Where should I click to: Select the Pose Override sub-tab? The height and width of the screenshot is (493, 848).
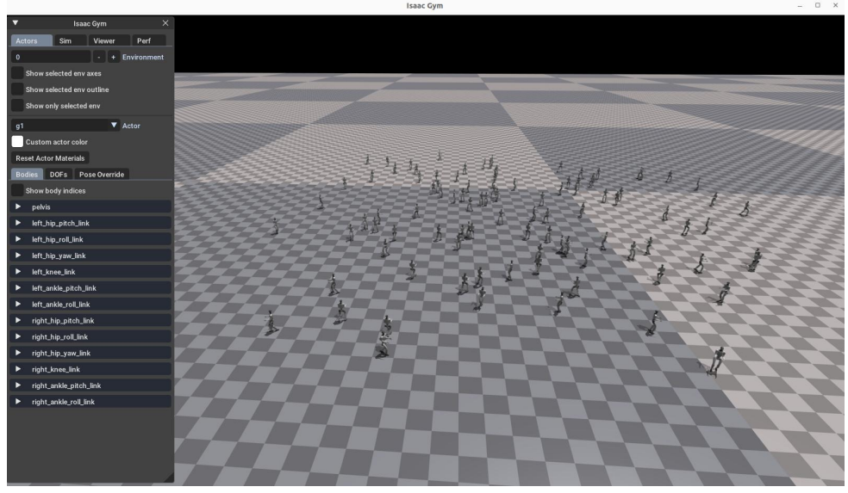[102, 174]
